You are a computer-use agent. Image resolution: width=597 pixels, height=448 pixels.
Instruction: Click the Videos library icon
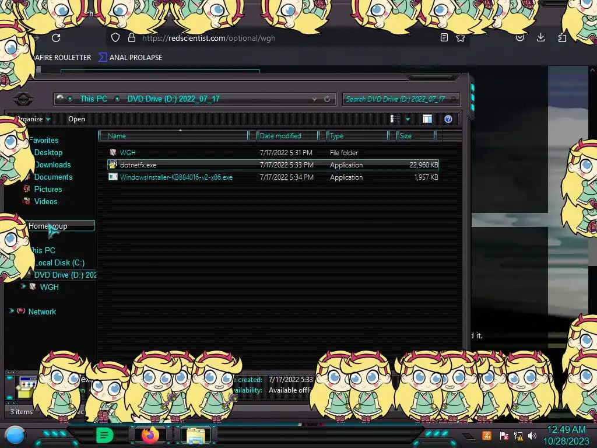[26, 201]
